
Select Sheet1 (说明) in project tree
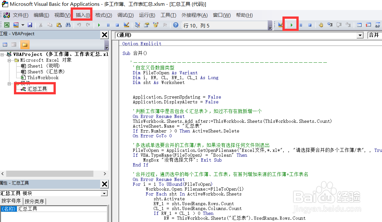(x=40, y=66)
